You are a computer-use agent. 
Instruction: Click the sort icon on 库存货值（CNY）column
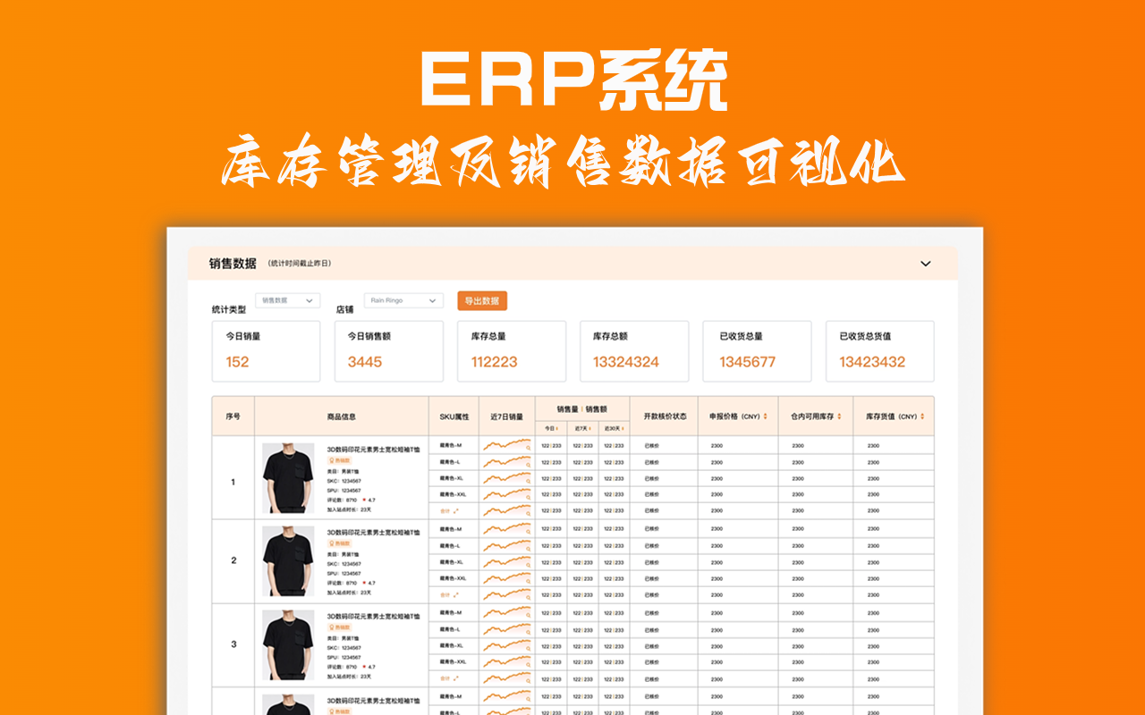(x=921, y=416)
